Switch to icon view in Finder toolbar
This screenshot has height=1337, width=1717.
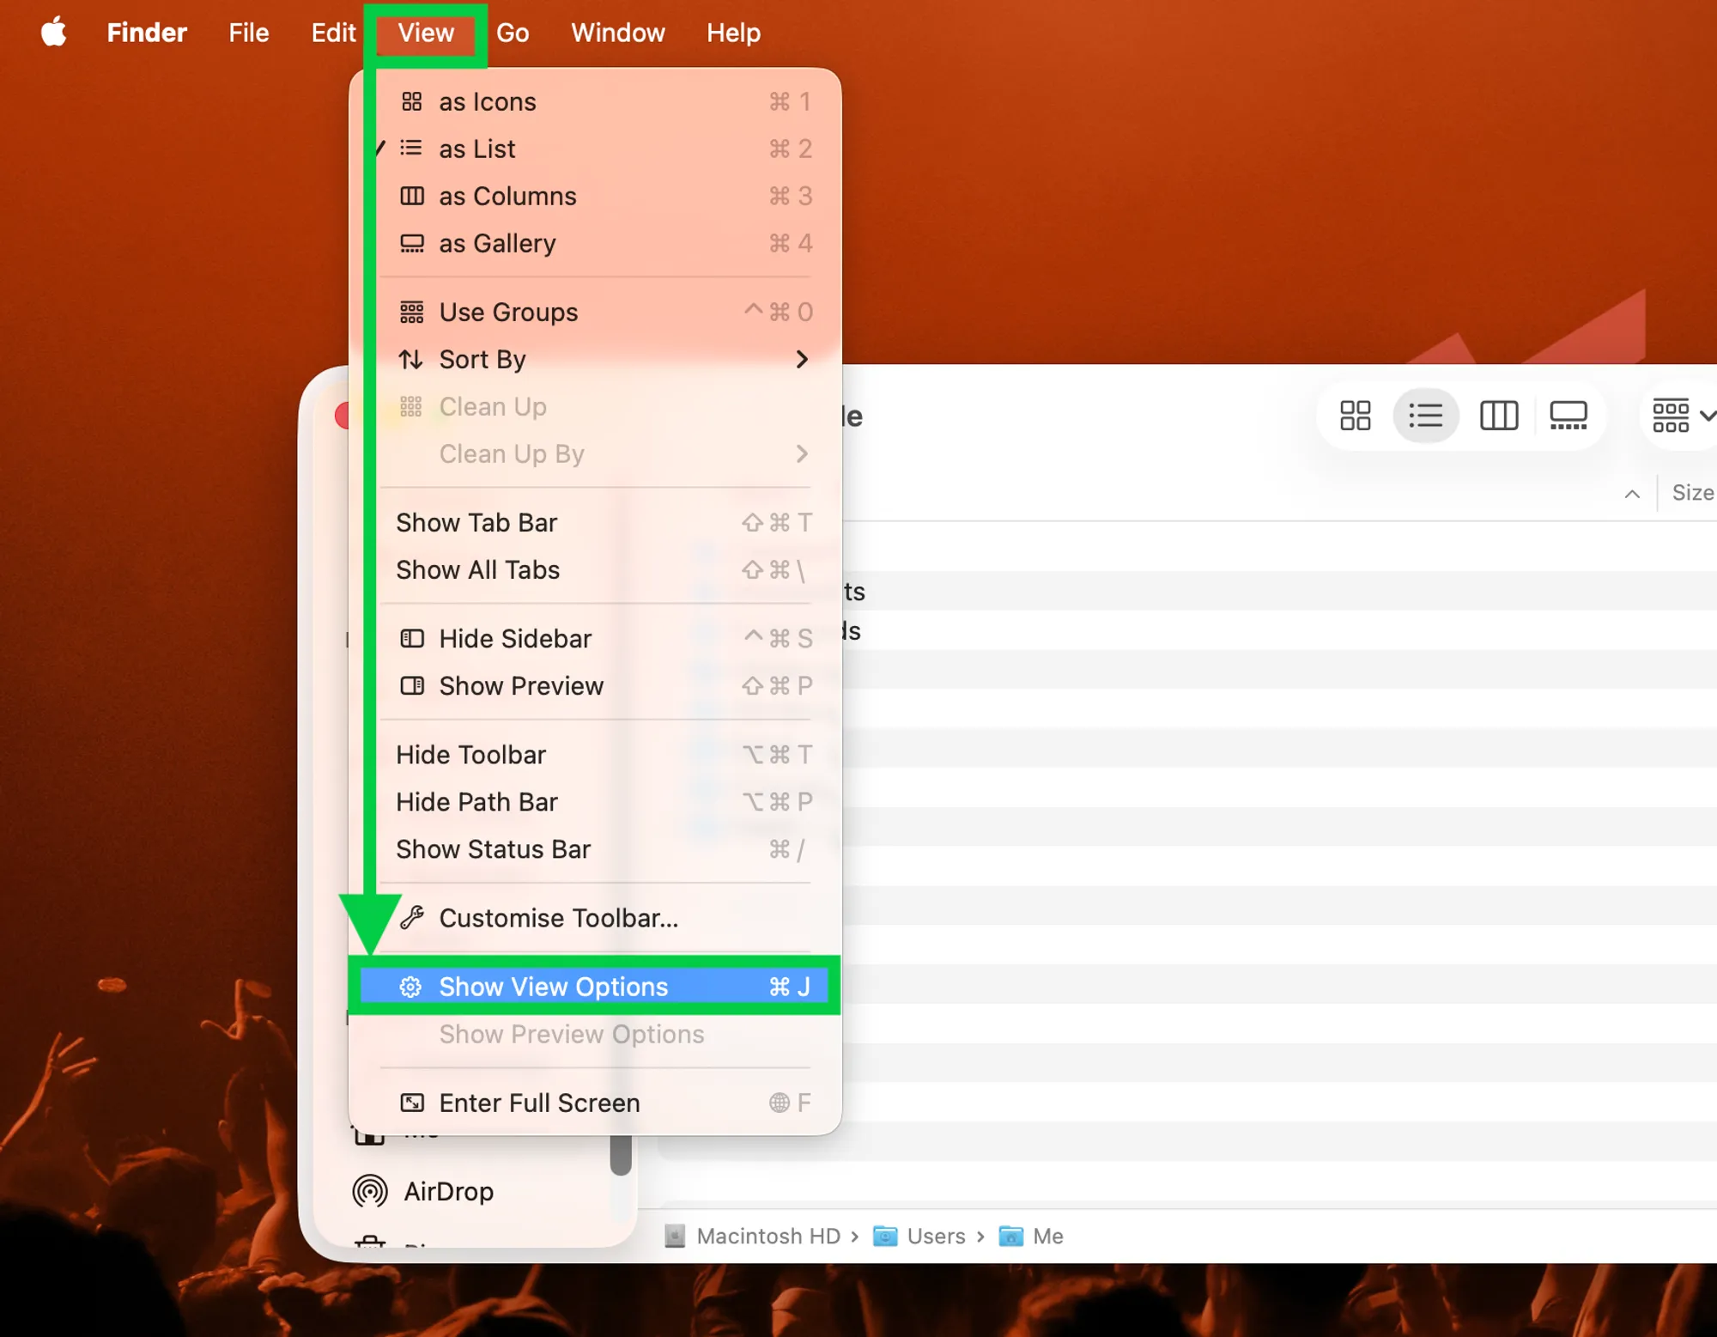(1355, 416)
